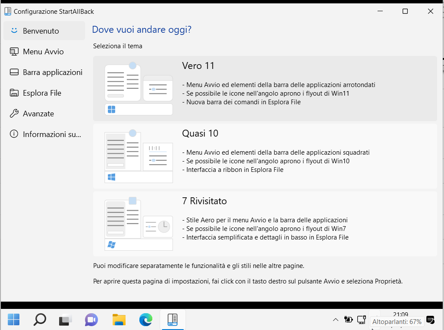This screenshot has width=444, height=330.
Task: Click the network tray icon
Action: [361, 320]
